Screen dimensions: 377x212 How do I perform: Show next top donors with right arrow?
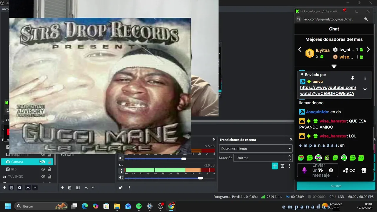click(368, 49)
